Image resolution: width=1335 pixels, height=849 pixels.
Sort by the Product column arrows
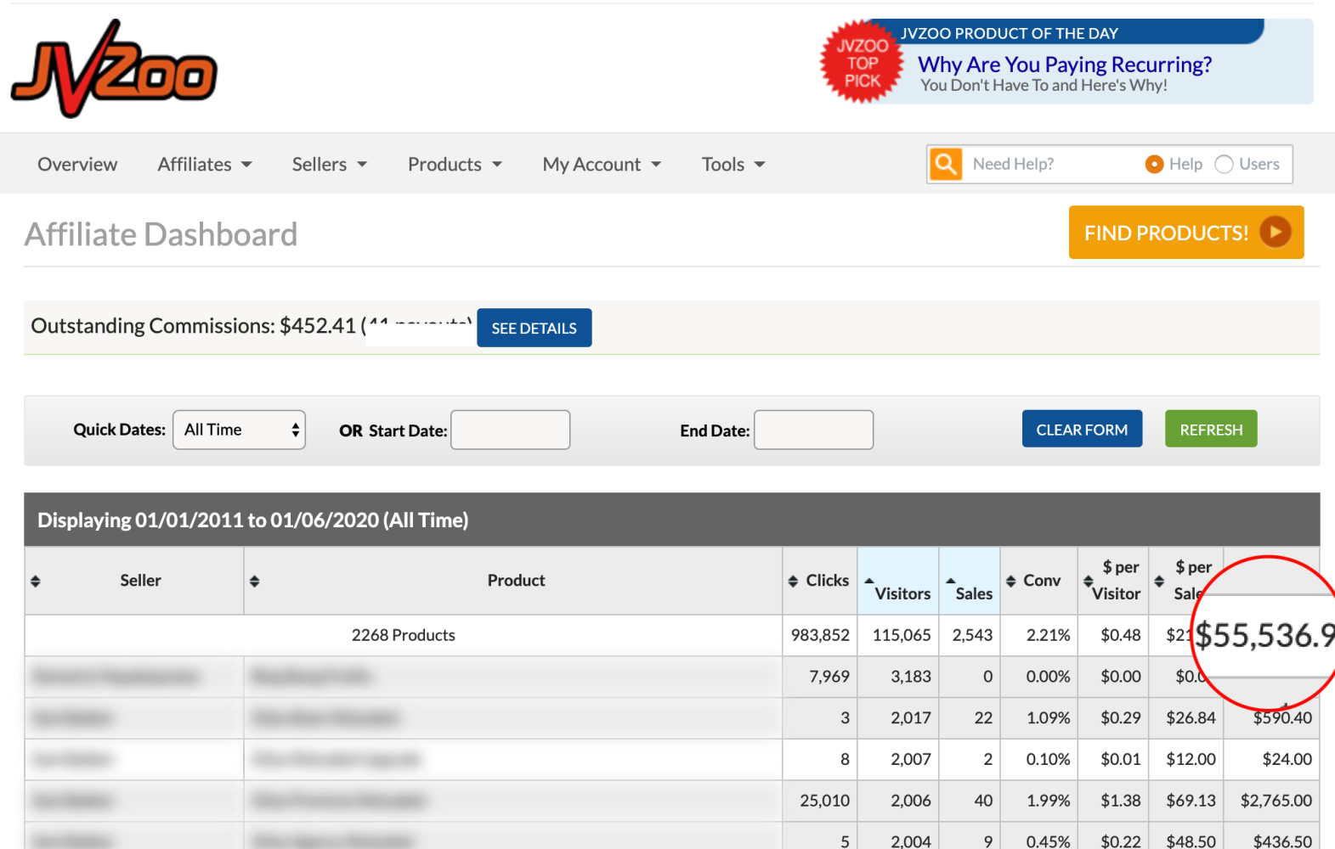(x=254, y=581)
